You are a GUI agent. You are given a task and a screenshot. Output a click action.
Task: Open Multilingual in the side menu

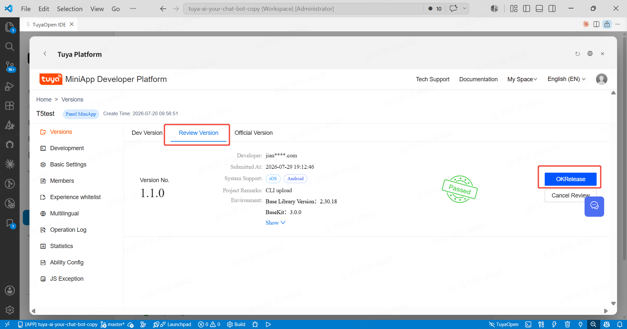[64, 213]
